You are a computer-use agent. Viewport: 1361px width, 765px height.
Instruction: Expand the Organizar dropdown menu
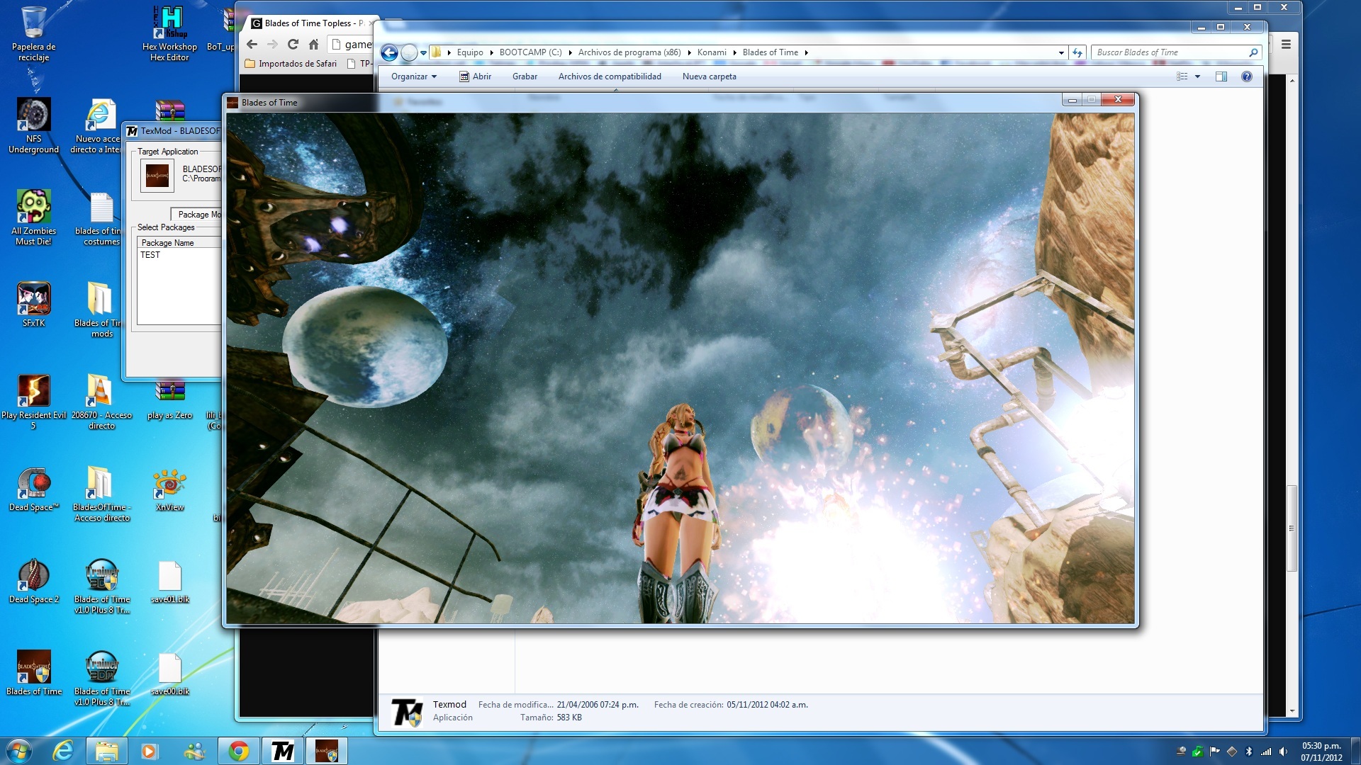[414, 76]
